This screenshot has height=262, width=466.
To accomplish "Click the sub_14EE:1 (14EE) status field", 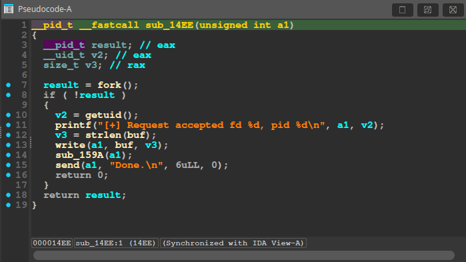I will point(115,243).
